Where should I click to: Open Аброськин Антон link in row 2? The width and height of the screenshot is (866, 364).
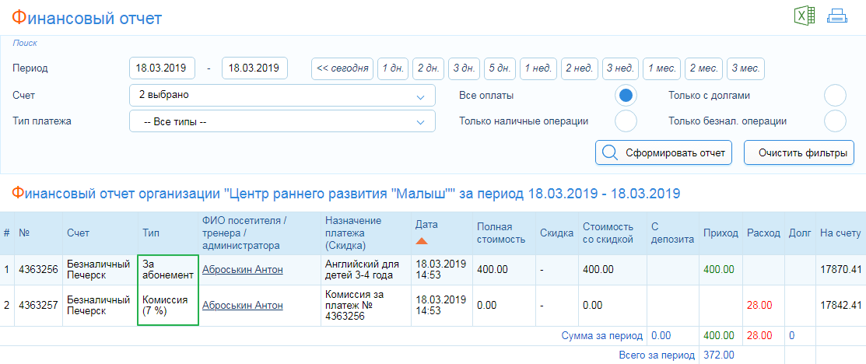pyautogui.click(x=243, y=305)
